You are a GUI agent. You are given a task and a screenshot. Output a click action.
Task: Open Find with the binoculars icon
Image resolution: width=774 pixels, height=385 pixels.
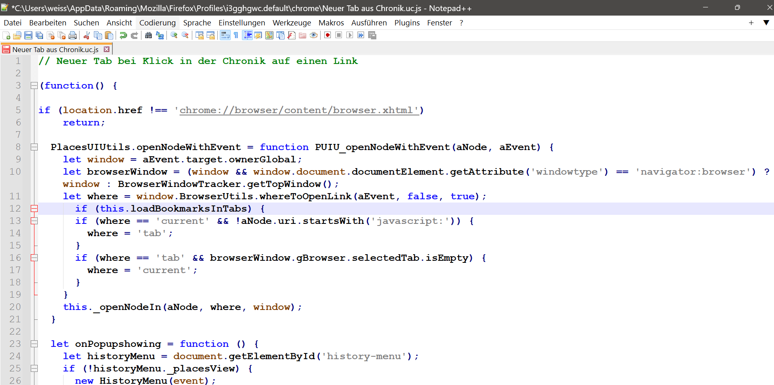tap(148, 35)
